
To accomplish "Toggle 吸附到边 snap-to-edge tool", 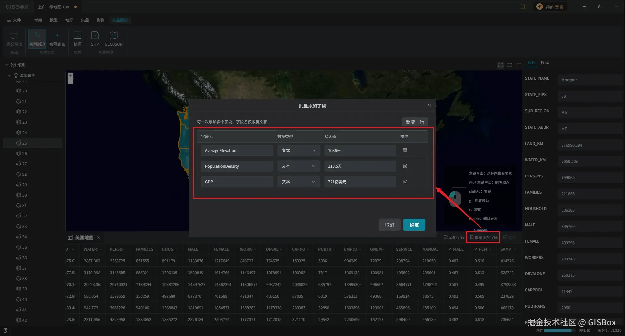I will point(37,38).
